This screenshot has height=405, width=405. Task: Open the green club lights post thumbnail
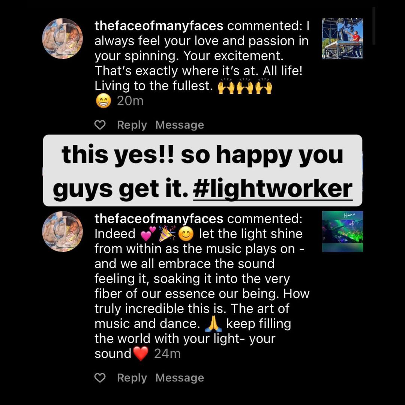pos(342,231)
